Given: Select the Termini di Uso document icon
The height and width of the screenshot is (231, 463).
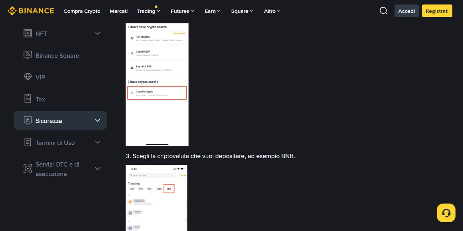Looking at the screenshot, I should (27, 142).
